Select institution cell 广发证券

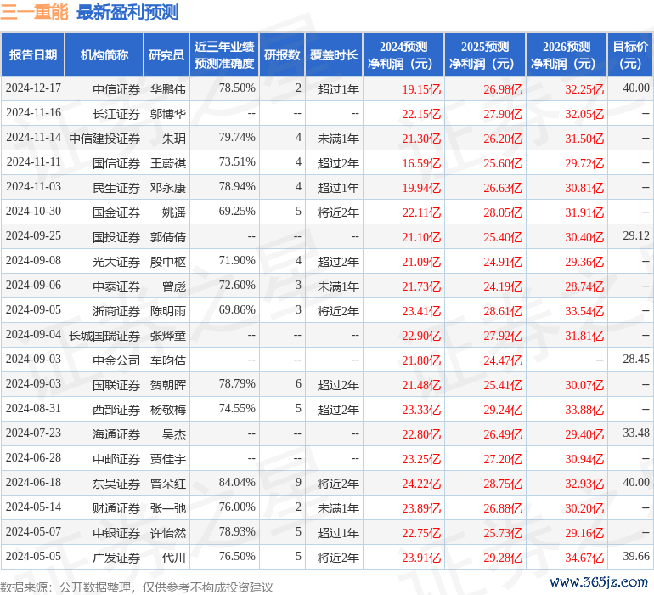coord(116,557)
